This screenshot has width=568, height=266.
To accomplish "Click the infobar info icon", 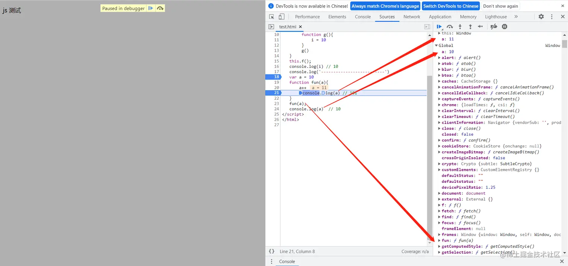I will pyautogui.click(x=271, y=6).
